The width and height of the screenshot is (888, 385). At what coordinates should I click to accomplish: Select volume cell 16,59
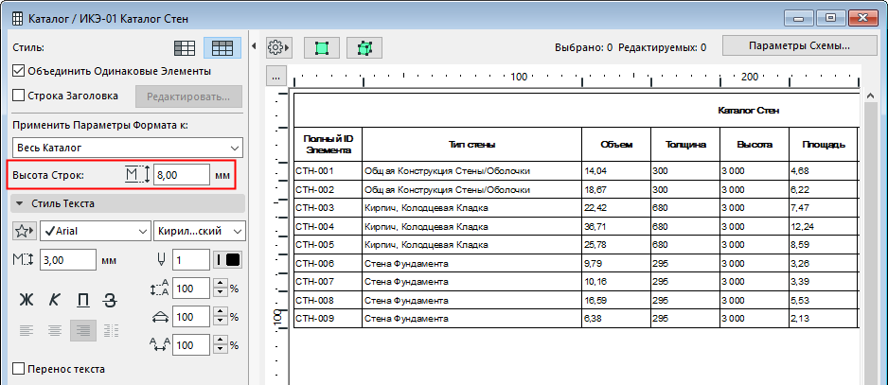(x=616, y=300)
